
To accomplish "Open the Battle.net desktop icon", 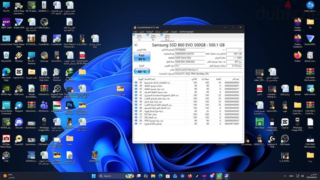I will pyautogui.click(x=310, y=7).
